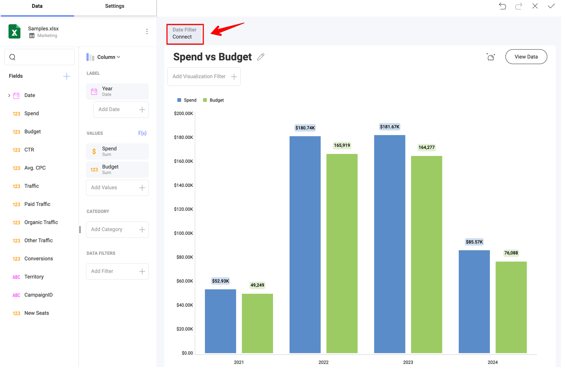Open the Spend Sum value item

pos(117,151)
